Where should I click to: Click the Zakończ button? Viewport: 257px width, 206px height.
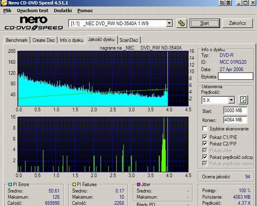coord(237,23)
